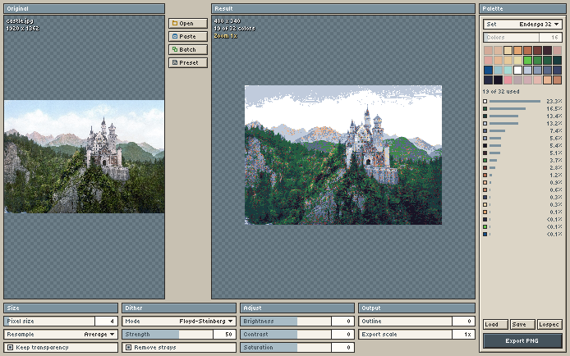Click the usage swatch in the 5.1% row
570x356 pixels.
point(485,153)
